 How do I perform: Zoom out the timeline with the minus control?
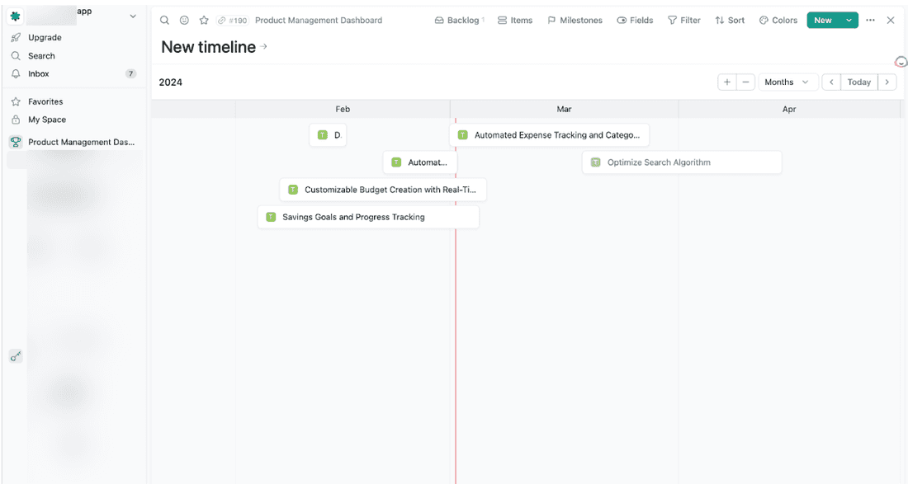(743, 82)
